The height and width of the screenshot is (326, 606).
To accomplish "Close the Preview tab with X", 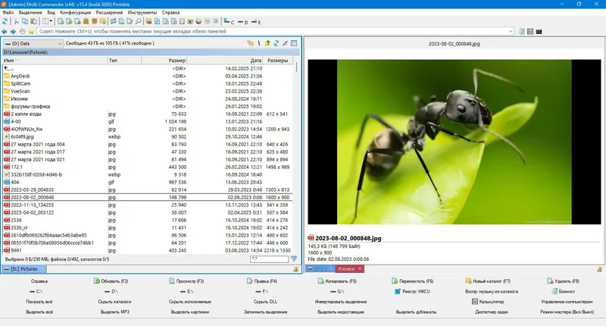I will 360,268.
